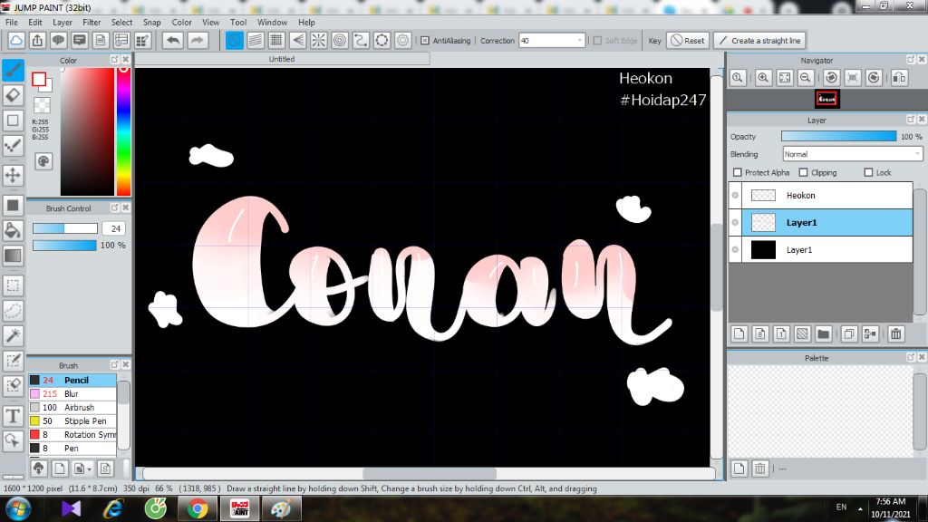Open the brush add dropdown arrow

[90, 469]
